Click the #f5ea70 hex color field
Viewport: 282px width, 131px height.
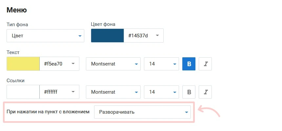(x=53, y=64)
